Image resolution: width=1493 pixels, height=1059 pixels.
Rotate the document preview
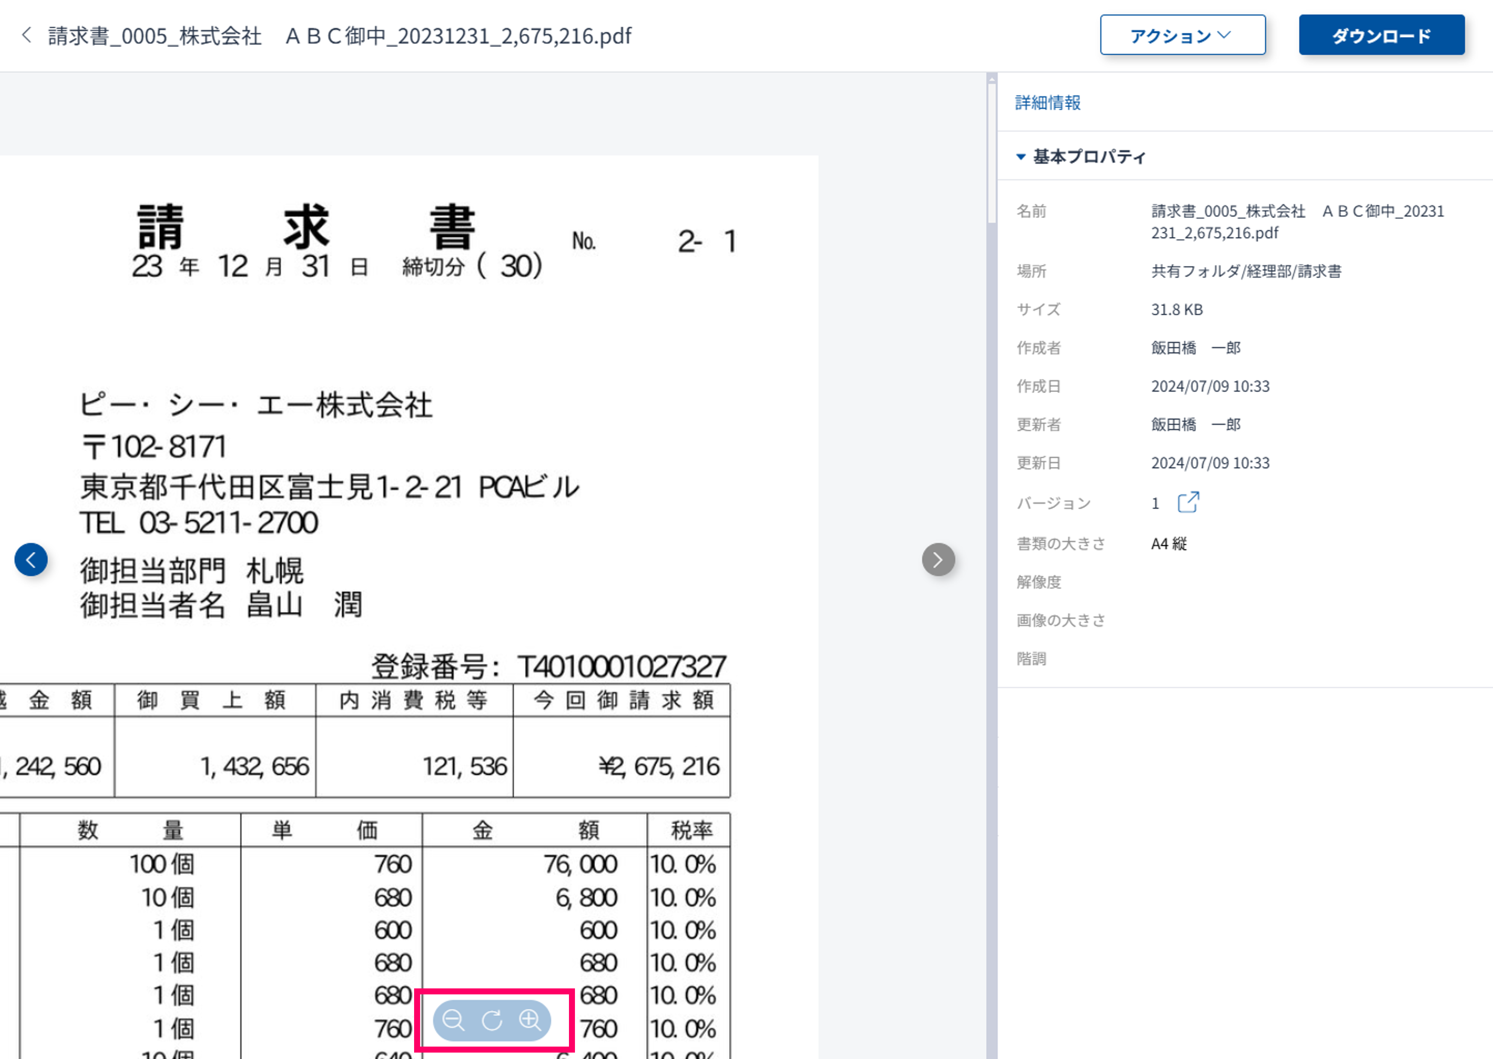click(x=492, y=1020)
